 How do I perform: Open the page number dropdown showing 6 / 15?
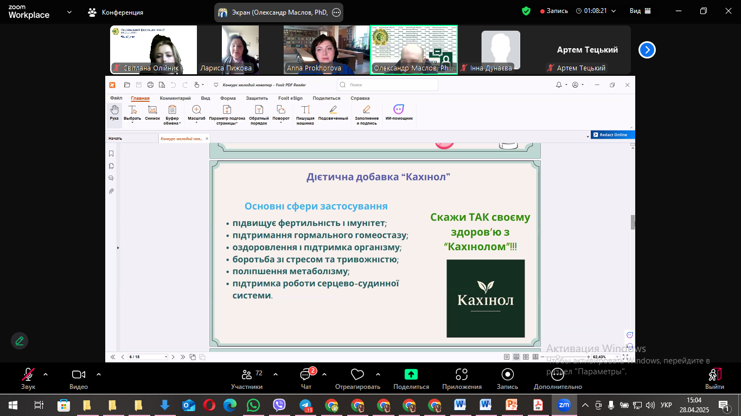[x=148, y=357]
